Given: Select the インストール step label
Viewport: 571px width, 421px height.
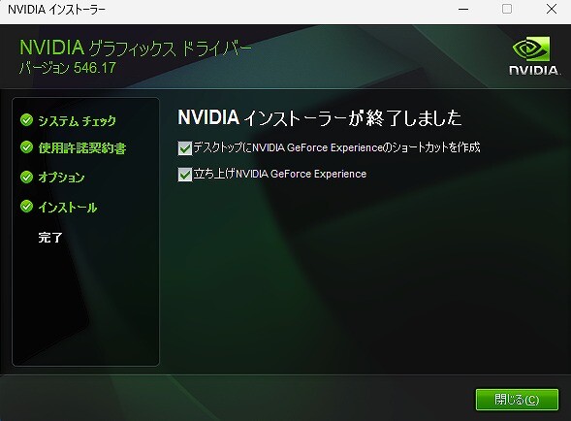Looking at the screenshot, I should pos(68,208).
